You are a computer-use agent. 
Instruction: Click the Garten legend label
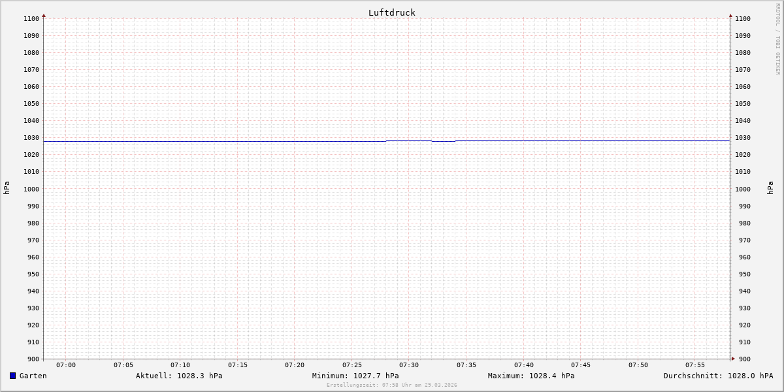click(33, 376)
